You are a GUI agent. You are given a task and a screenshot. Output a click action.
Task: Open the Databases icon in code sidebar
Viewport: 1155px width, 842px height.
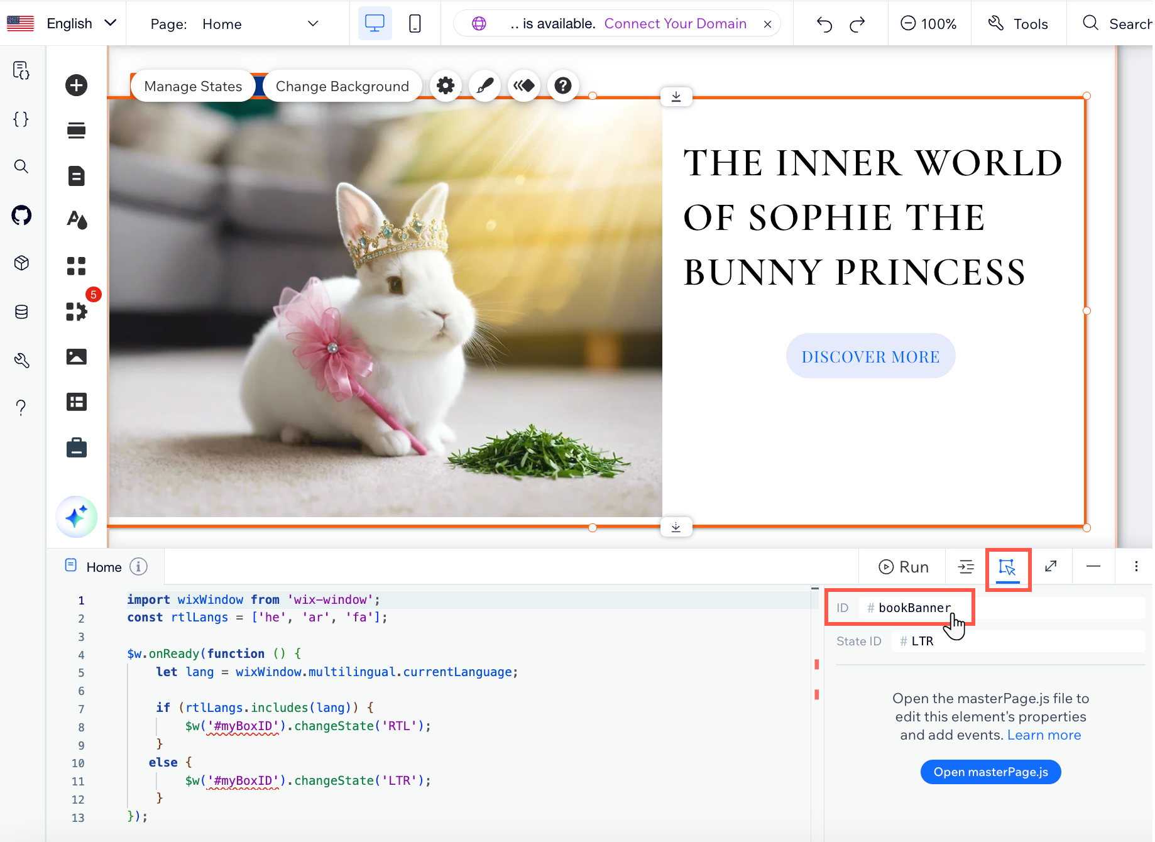tap(21, 312)
